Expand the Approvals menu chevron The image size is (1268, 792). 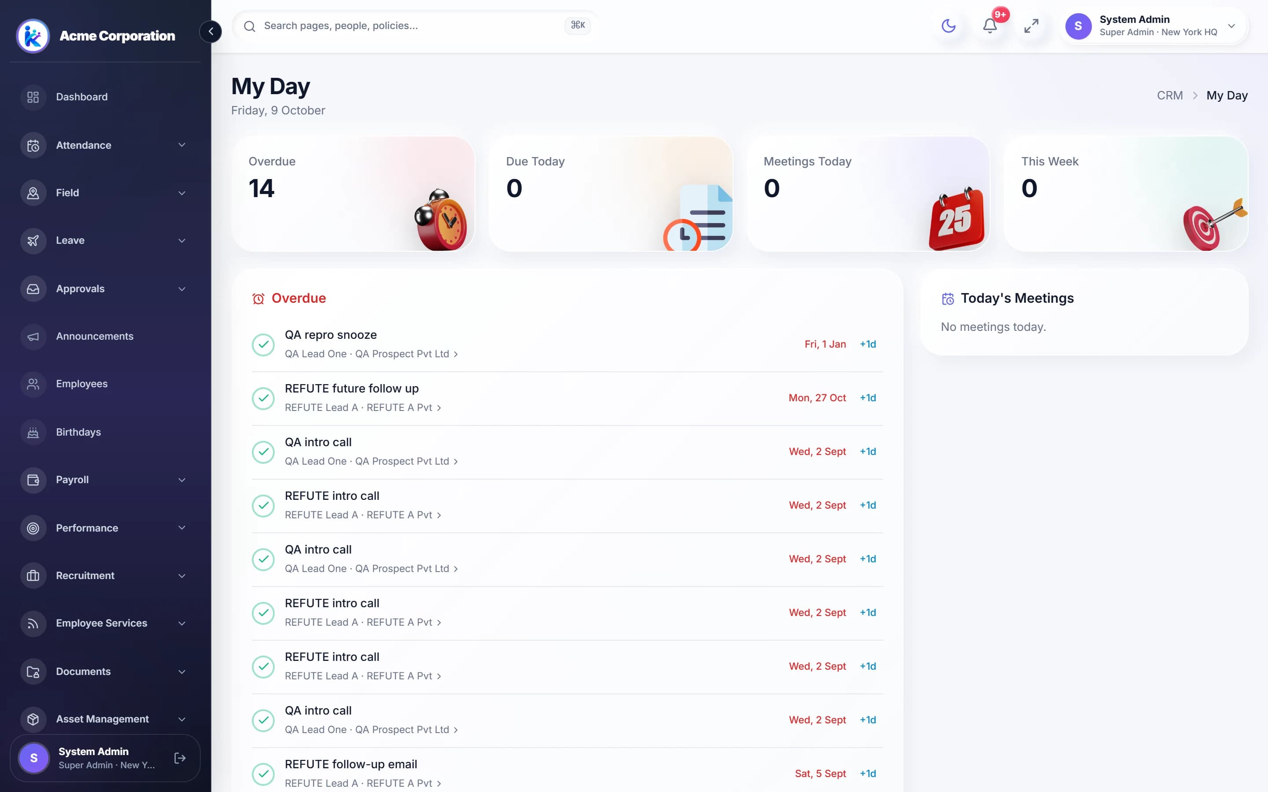click(182, 289)
